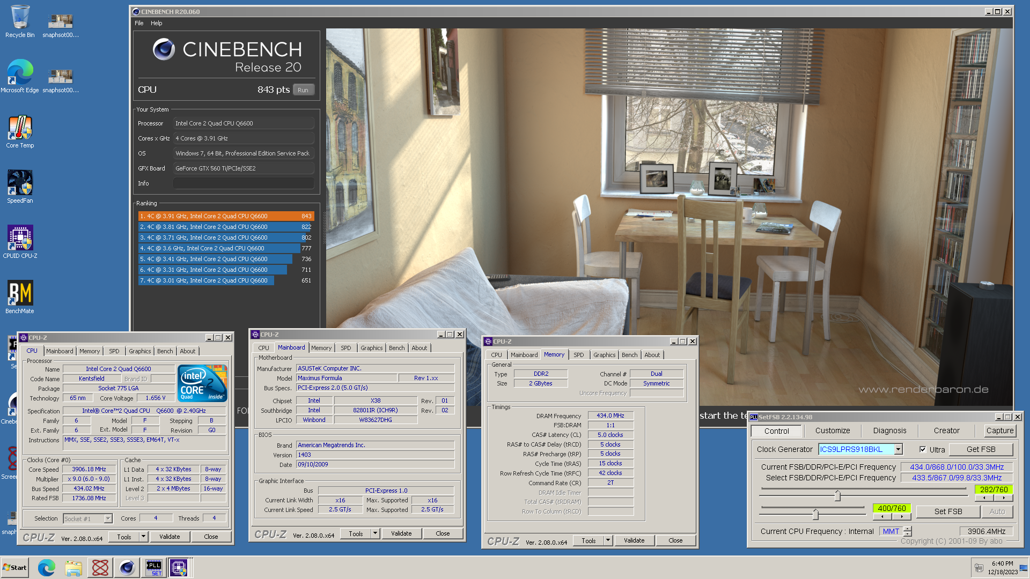This screenshot has width=1030, height=579.
Task: Click the Intel Core 2 Quad logo
Action: pyautogui.click(x=202, y=383)
